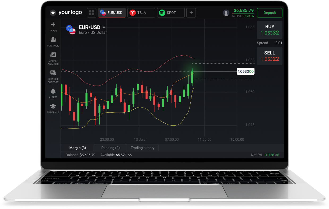
Task: Click the grid layout icon
Action: [x=92, y=13]
